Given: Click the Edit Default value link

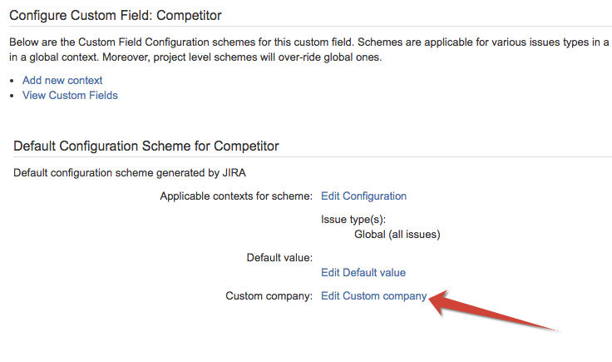Looking at the screenshot, I should [x=363, y=272].
